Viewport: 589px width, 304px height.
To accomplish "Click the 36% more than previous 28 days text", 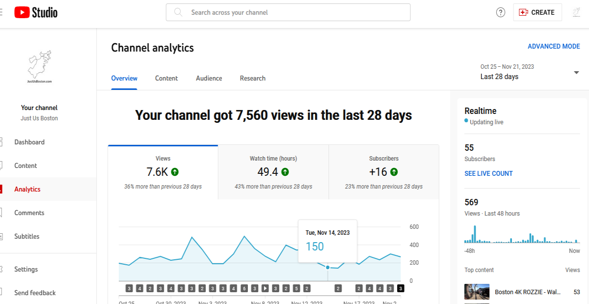I will pos(163,187).
